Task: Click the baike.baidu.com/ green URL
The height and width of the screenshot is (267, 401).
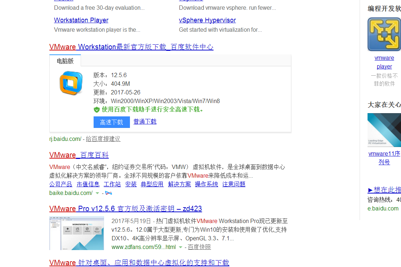Action: [x=71, y=193]
